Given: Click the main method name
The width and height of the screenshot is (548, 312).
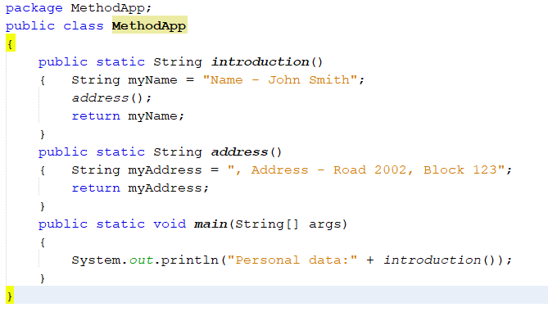Looking at the screenshot, I should click(x=211, y=224).
